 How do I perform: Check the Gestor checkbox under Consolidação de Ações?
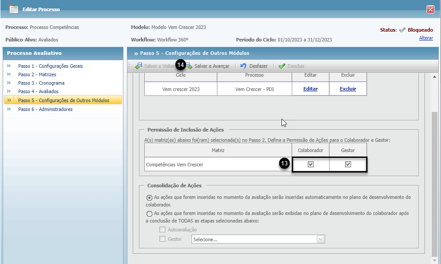tap(162, 239)
